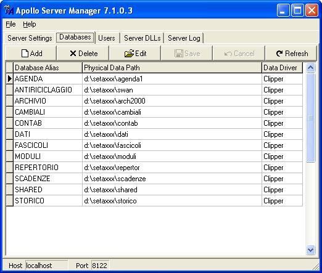Click the Data Driver column header
The height and width of the screenshot is (273, 322).
[x=283, y=68]
